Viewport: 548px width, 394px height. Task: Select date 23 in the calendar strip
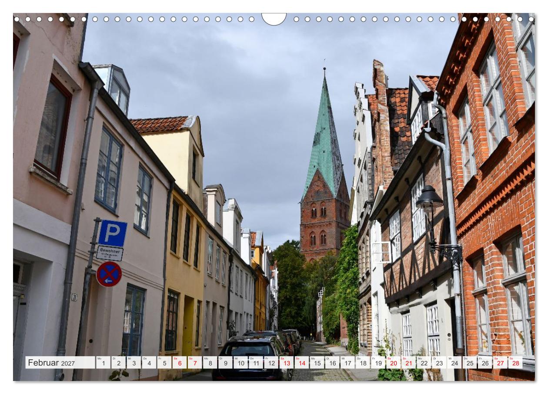[439, 363]
